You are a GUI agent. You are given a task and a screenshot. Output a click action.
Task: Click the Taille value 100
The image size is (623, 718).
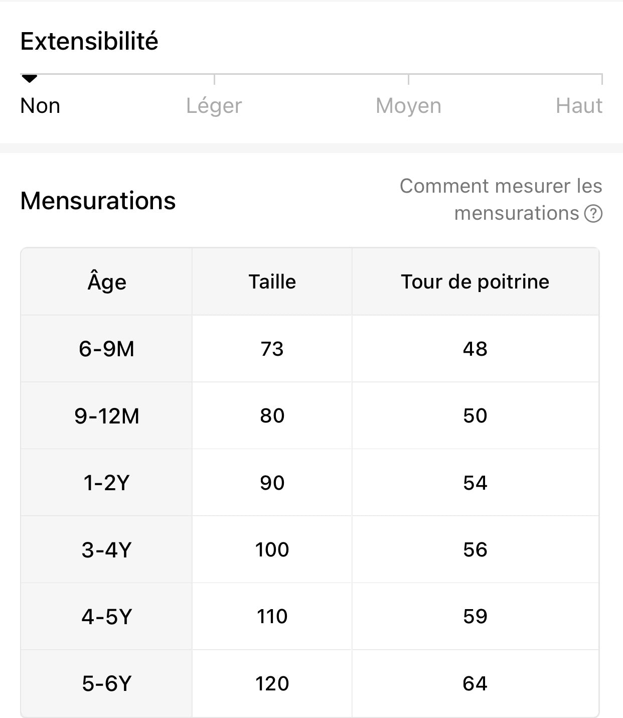pos(272,550)
